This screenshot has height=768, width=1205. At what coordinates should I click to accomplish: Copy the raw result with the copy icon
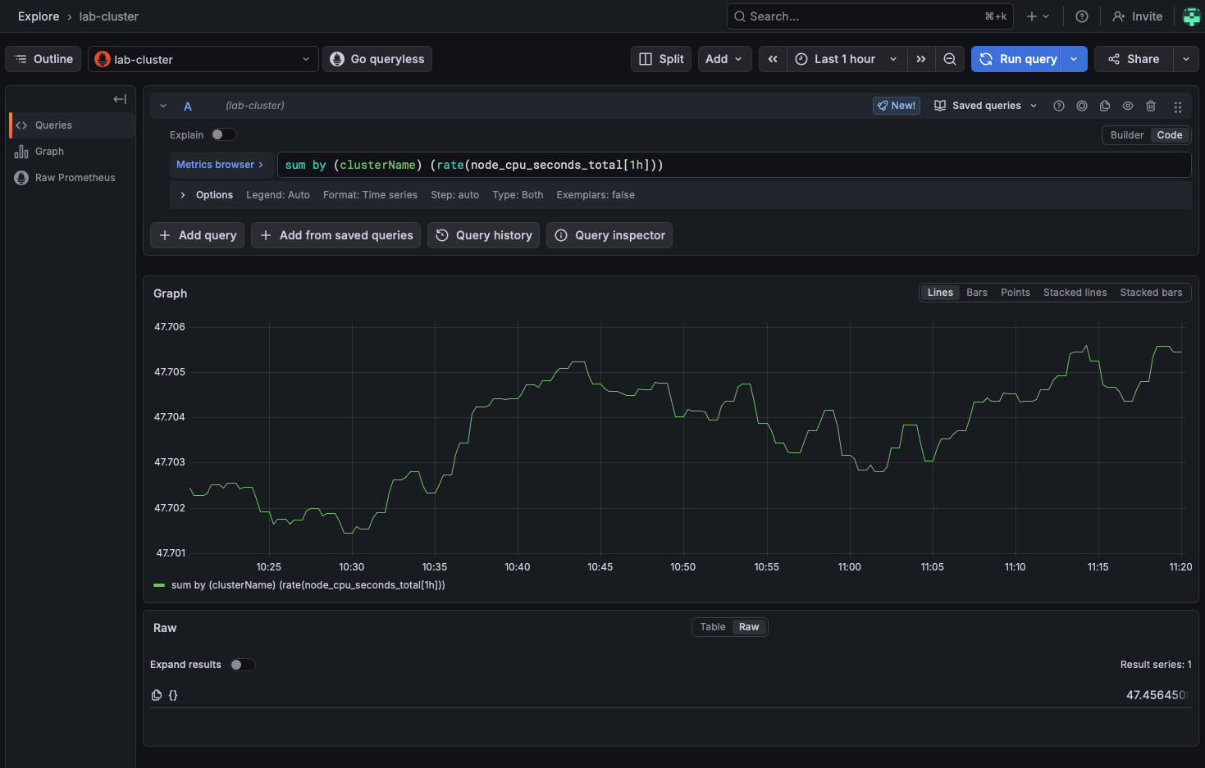pyautogui.click(x=157, y=695)
